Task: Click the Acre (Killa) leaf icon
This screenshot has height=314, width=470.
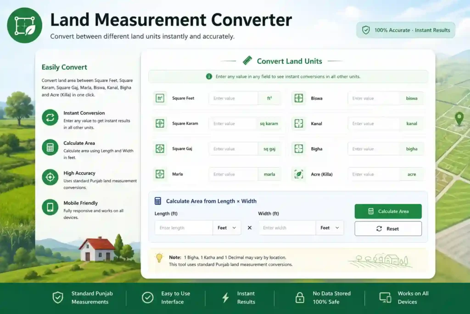Action: tap(298, 174)
